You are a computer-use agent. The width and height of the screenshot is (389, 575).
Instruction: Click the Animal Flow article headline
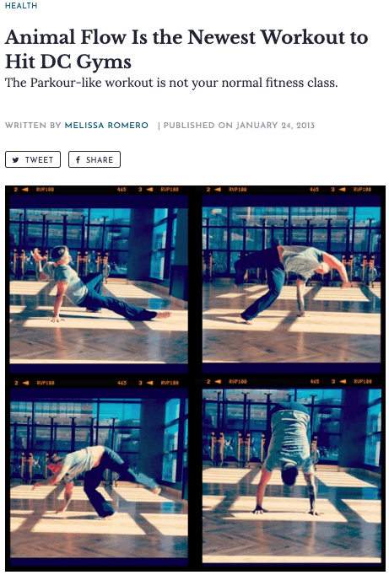click(x=186, y=49)
